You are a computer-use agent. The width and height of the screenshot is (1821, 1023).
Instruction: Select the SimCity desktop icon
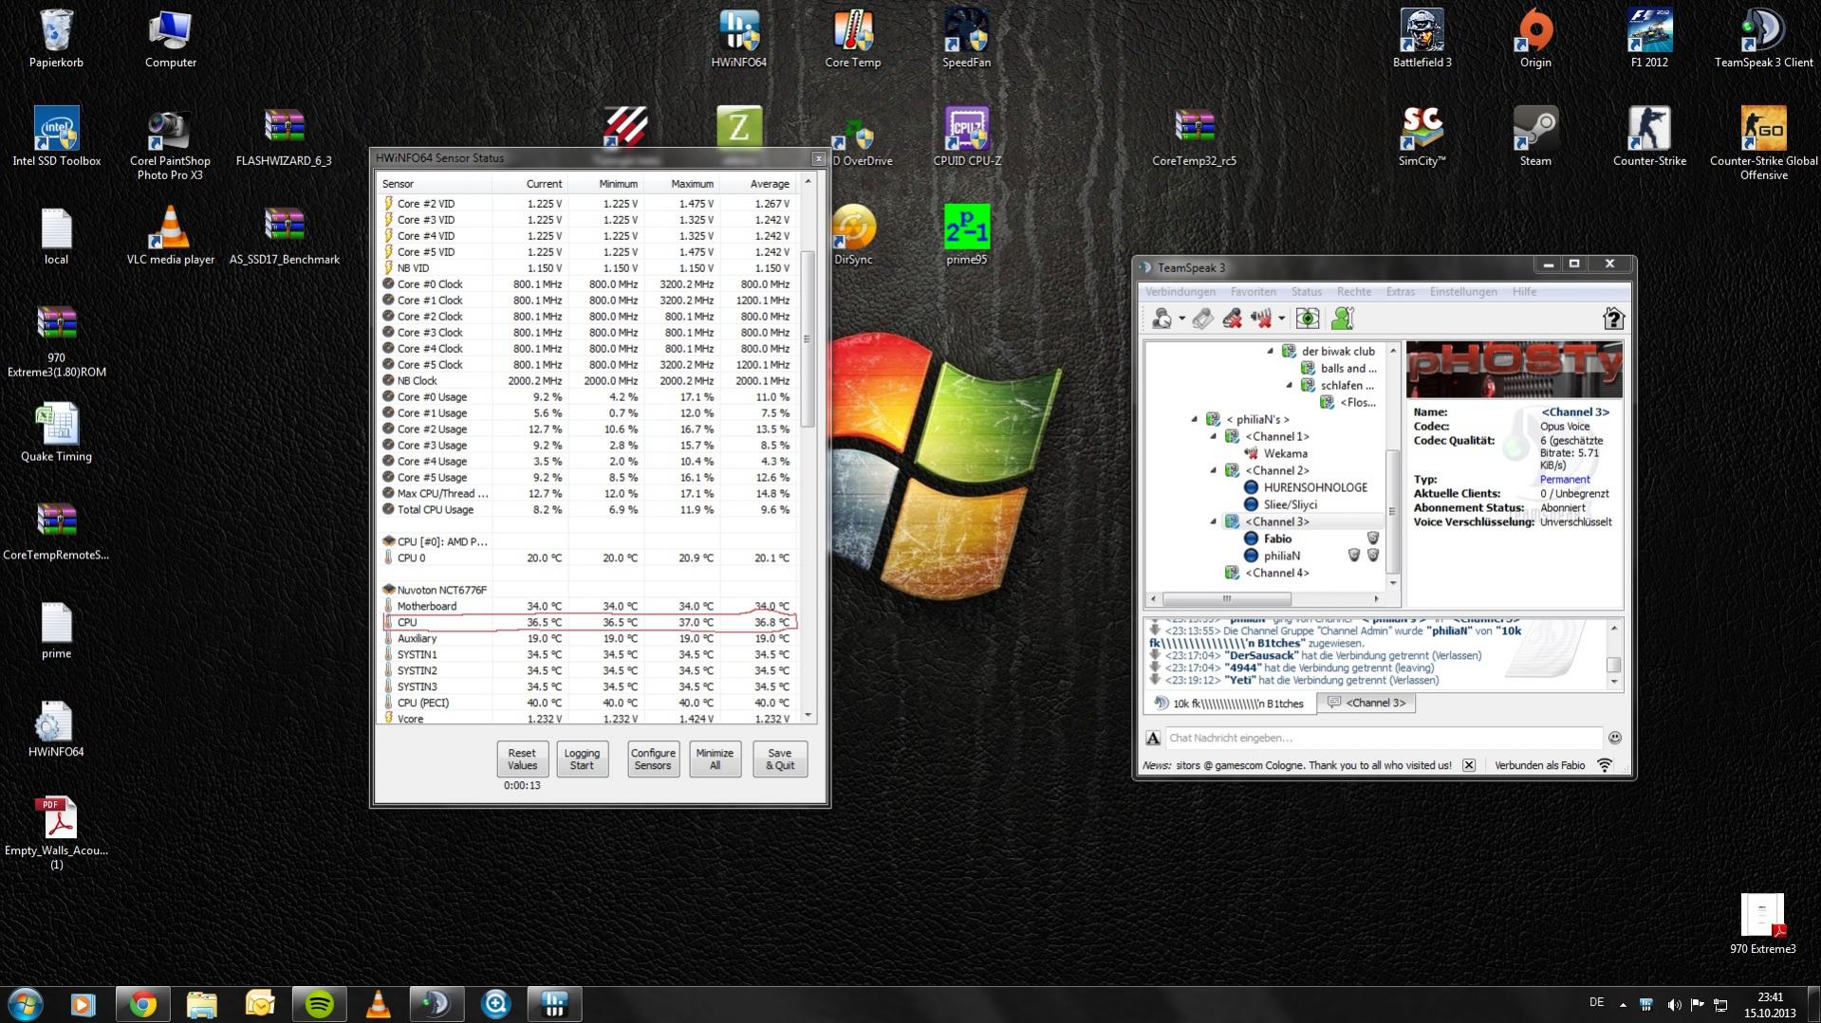click(x=1421, y=137)
